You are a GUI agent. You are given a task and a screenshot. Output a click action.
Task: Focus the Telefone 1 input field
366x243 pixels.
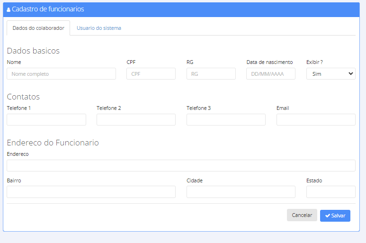point(46,119)
